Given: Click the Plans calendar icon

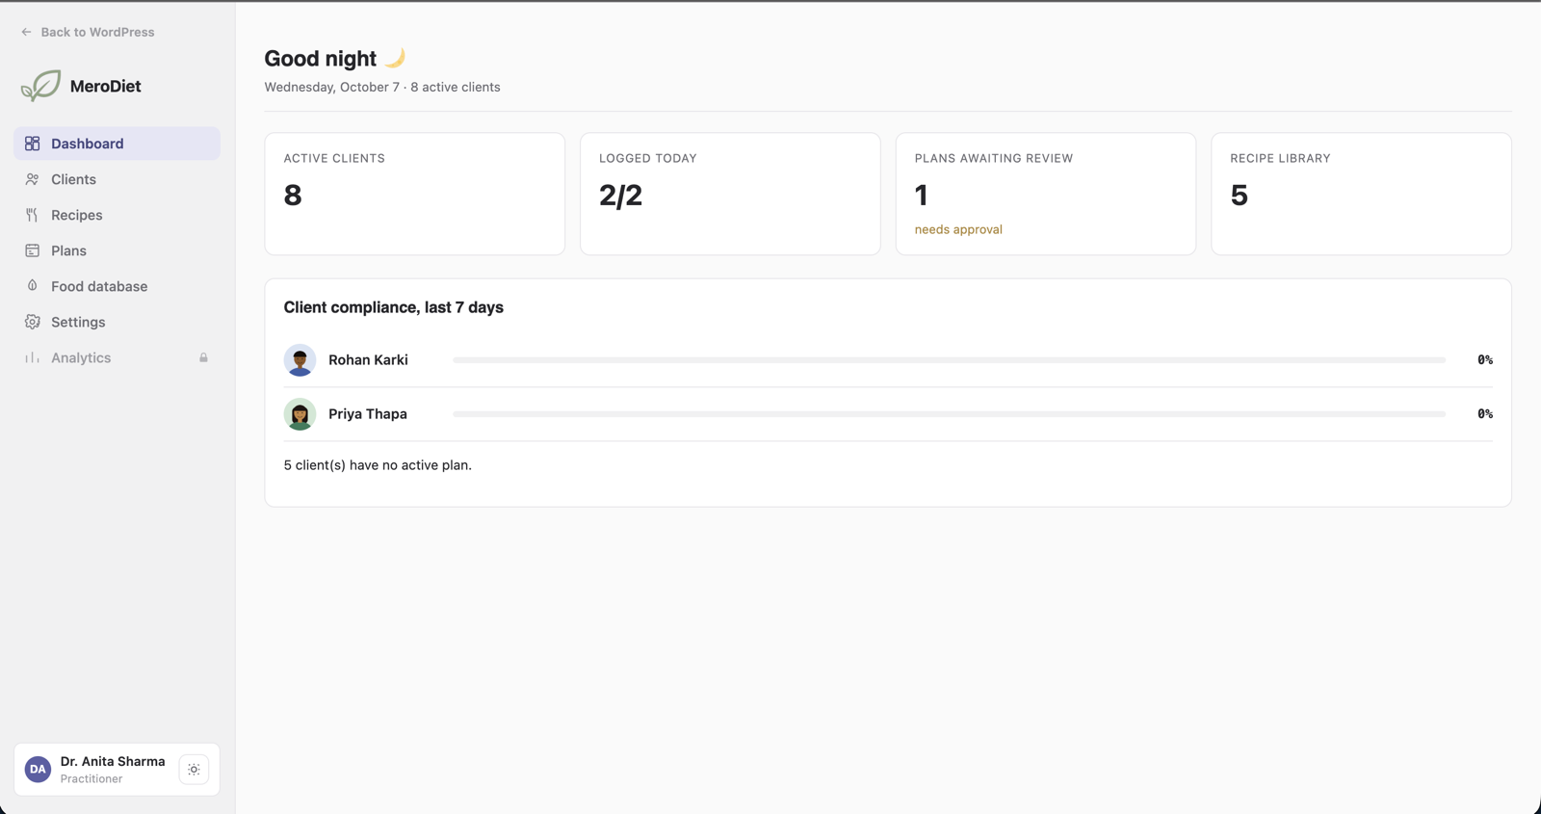Looking at the screenshot, I should pyautogui.click(x=33, y=250).
